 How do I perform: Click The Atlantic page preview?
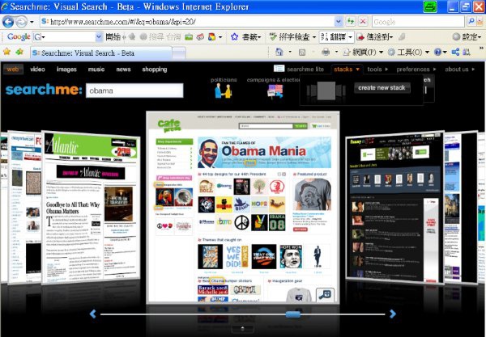coord(91,207)
